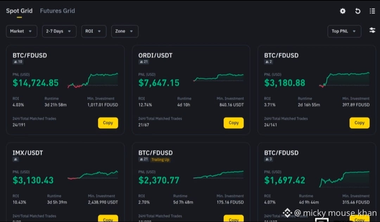
Task: Open PNL chart of $1,697.42 card
Action: tap(344, 179)
